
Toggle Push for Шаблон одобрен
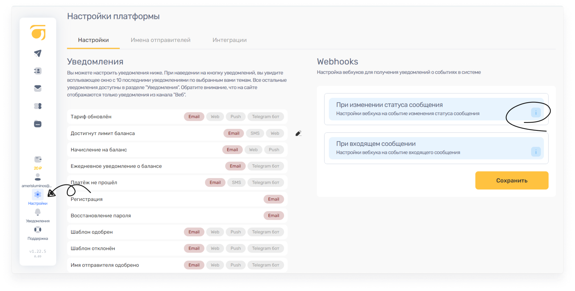[x=236, y=232]
